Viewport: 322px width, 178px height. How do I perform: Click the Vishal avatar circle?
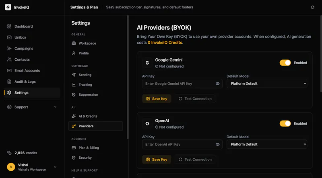coord(11,167)
